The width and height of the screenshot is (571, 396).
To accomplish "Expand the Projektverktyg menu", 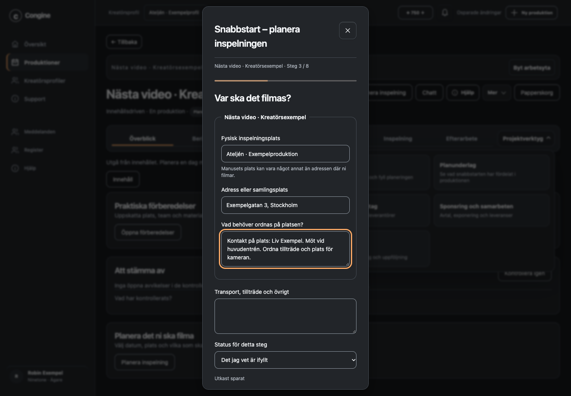I will tap(527, 138).
